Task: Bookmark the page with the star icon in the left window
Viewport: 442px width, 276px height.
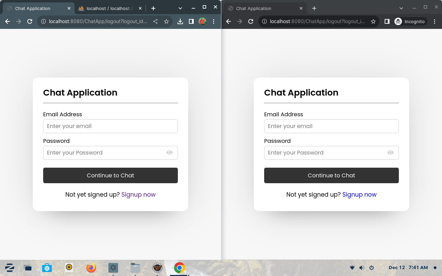Action: coord(166,21)
